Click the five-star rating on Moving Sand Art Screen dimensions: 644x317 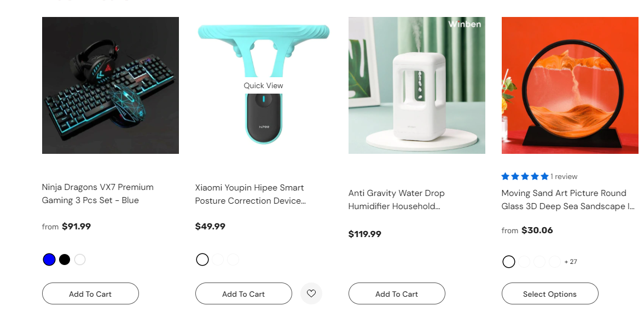525,176
